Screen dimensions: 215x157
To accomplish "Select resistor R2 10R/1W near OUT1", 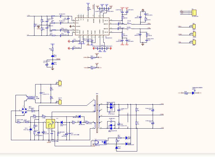I will 122,17.
